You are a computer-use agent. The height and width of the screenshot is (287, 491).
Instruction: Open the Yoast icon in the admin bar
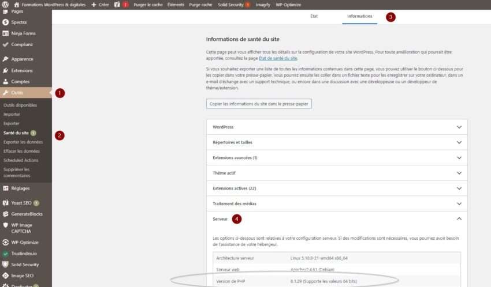[x=117, y=5]
